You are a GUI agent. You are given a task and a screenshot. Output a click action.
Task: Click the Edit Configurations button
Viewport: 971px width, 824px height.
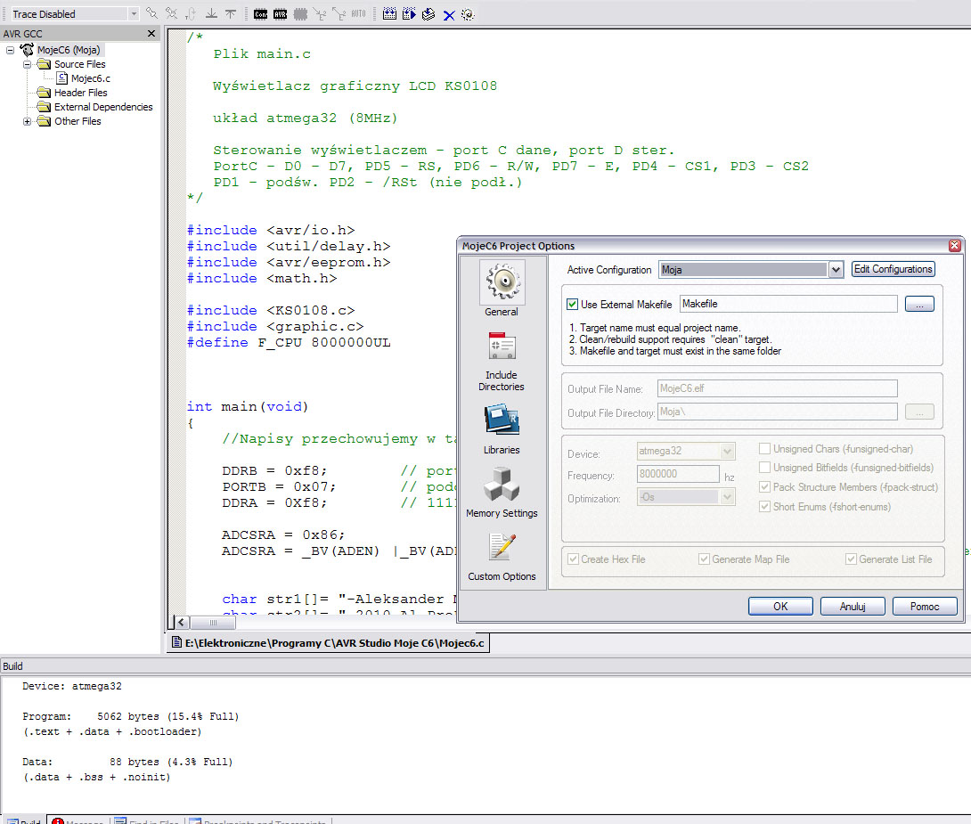(x=893, y=269)
